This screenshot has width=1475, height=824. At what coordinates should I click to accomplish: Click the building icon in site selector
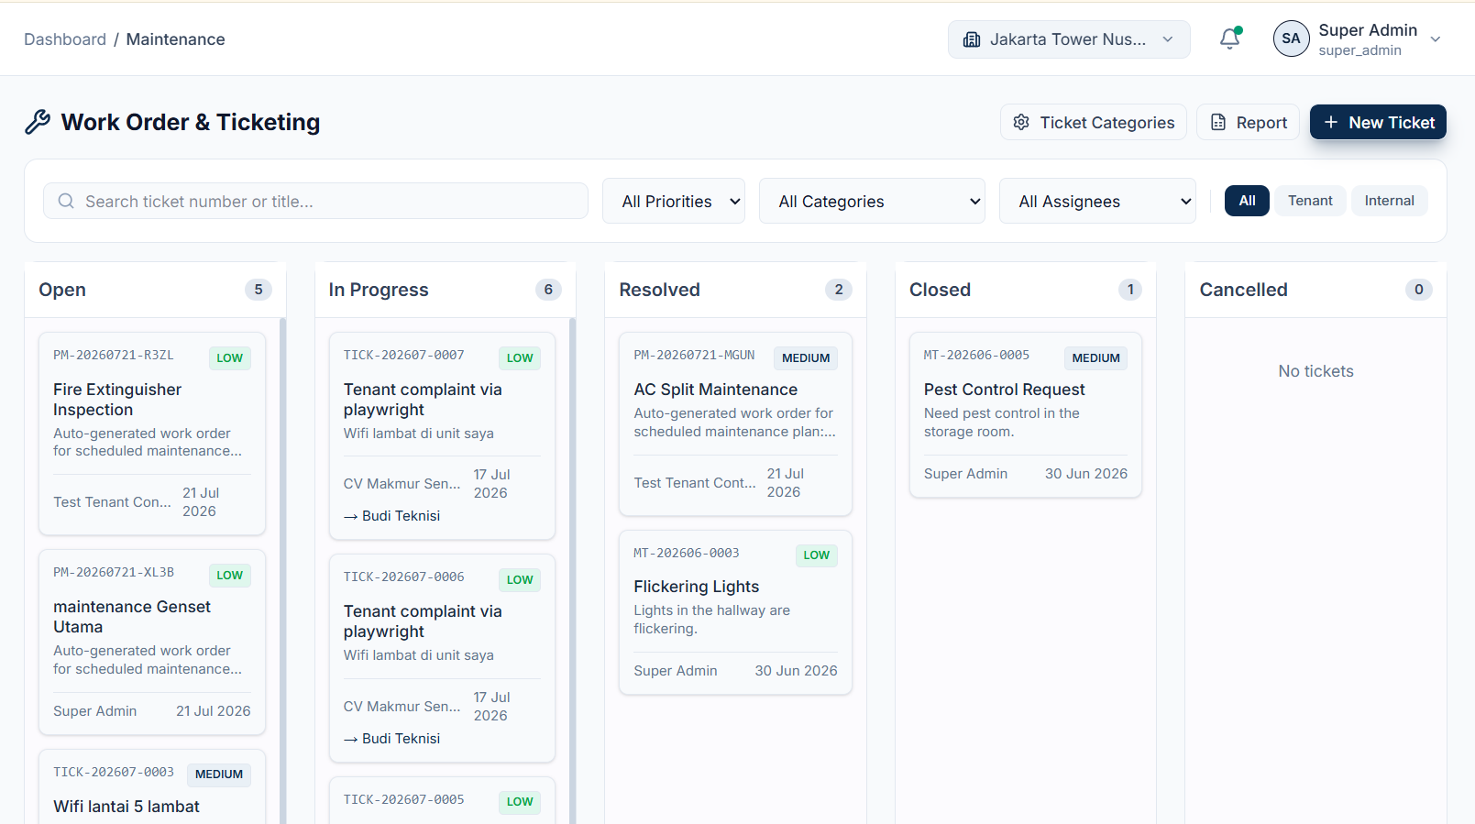[x=972, y=39]
